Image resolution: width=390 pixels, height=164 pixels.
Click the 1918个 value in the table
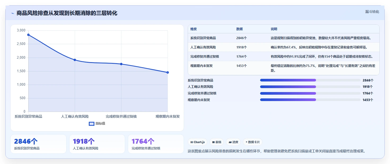(x=242, y=47)
